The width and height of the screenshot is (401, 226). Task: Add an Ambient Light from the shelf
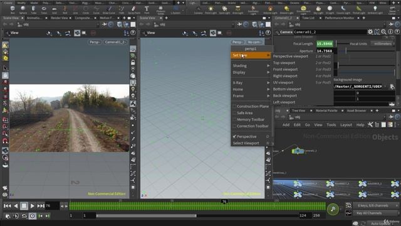click(375, 10)
